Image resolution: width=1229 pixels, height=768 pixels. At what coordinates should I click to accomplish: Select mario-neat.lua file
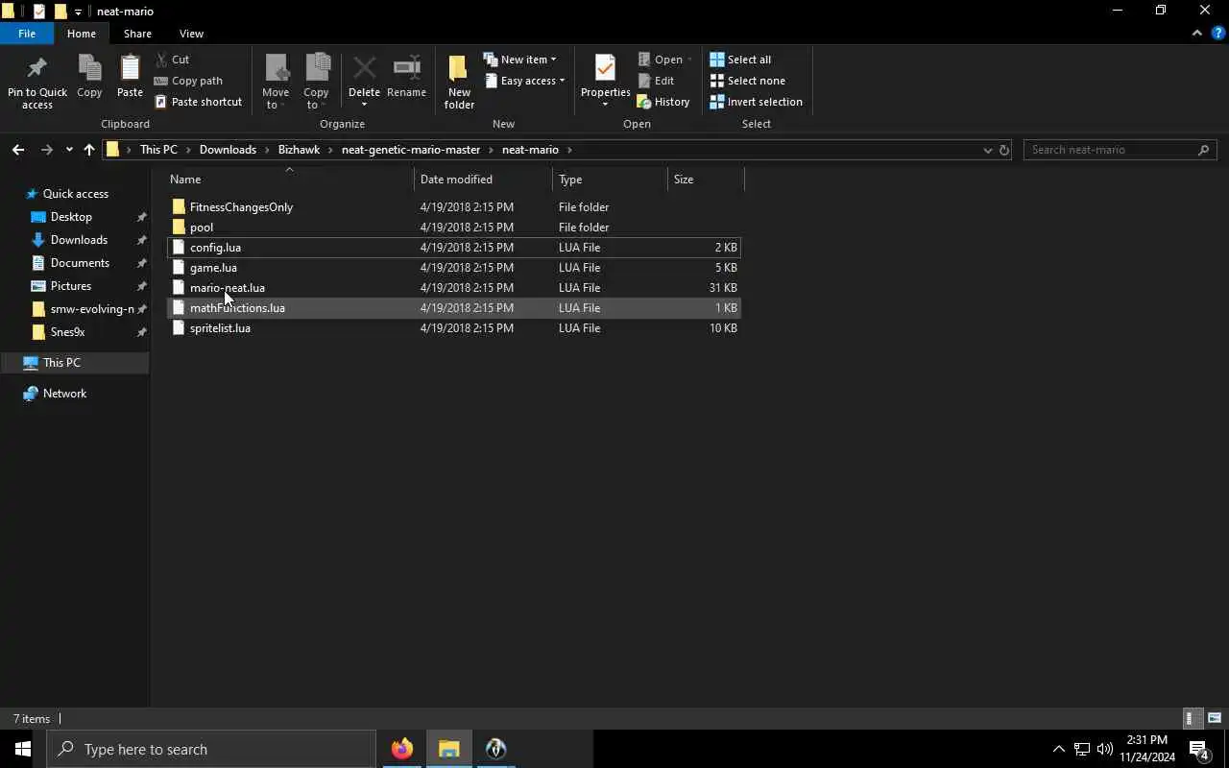tap(453, 288)
